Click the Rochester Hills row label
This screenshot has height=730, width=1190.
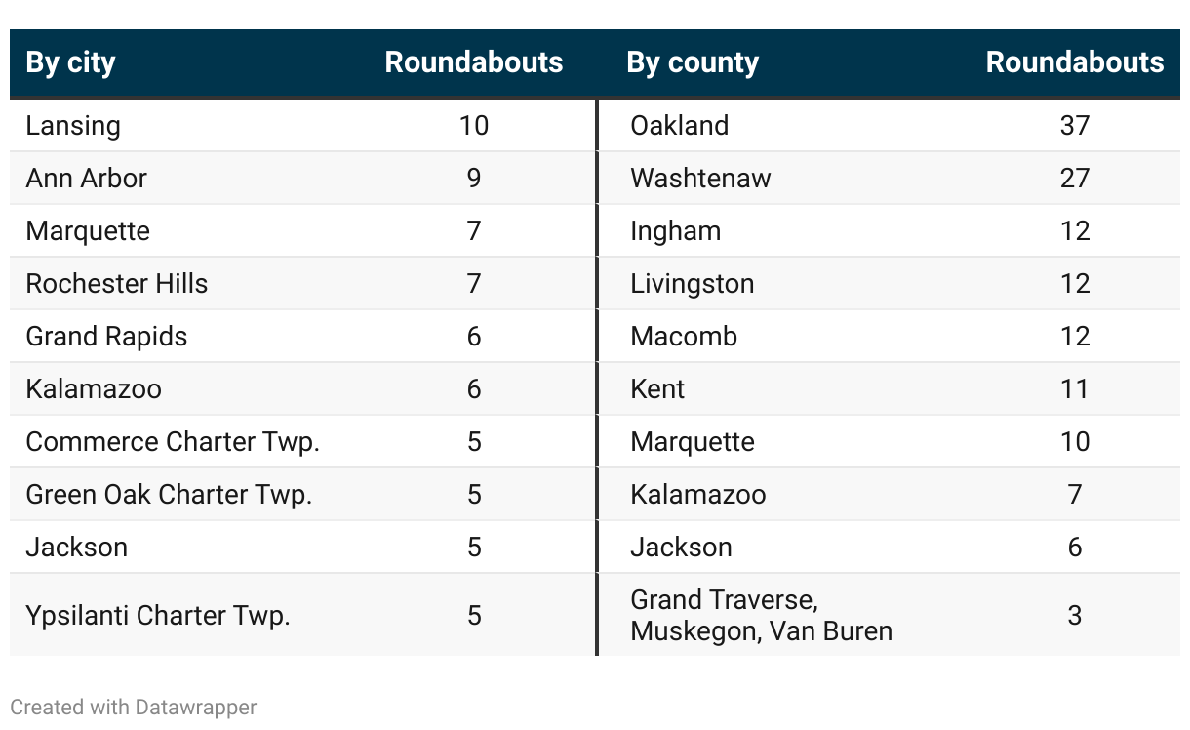[x=116, y=284]
